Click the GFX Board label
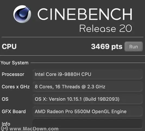 [14, 112]
